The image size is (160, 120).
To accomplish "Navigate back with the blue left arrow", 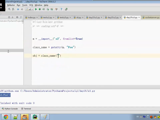I will click(x=18, y=9).
